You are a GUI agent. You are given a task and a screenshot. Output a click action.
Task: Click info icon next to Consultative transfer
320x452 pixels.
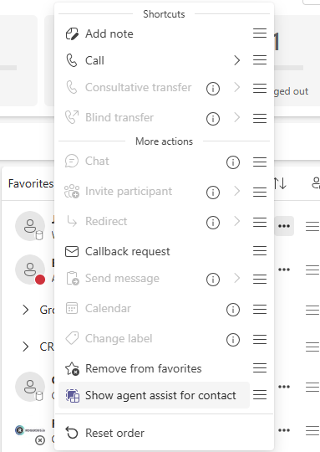point(213,88)
